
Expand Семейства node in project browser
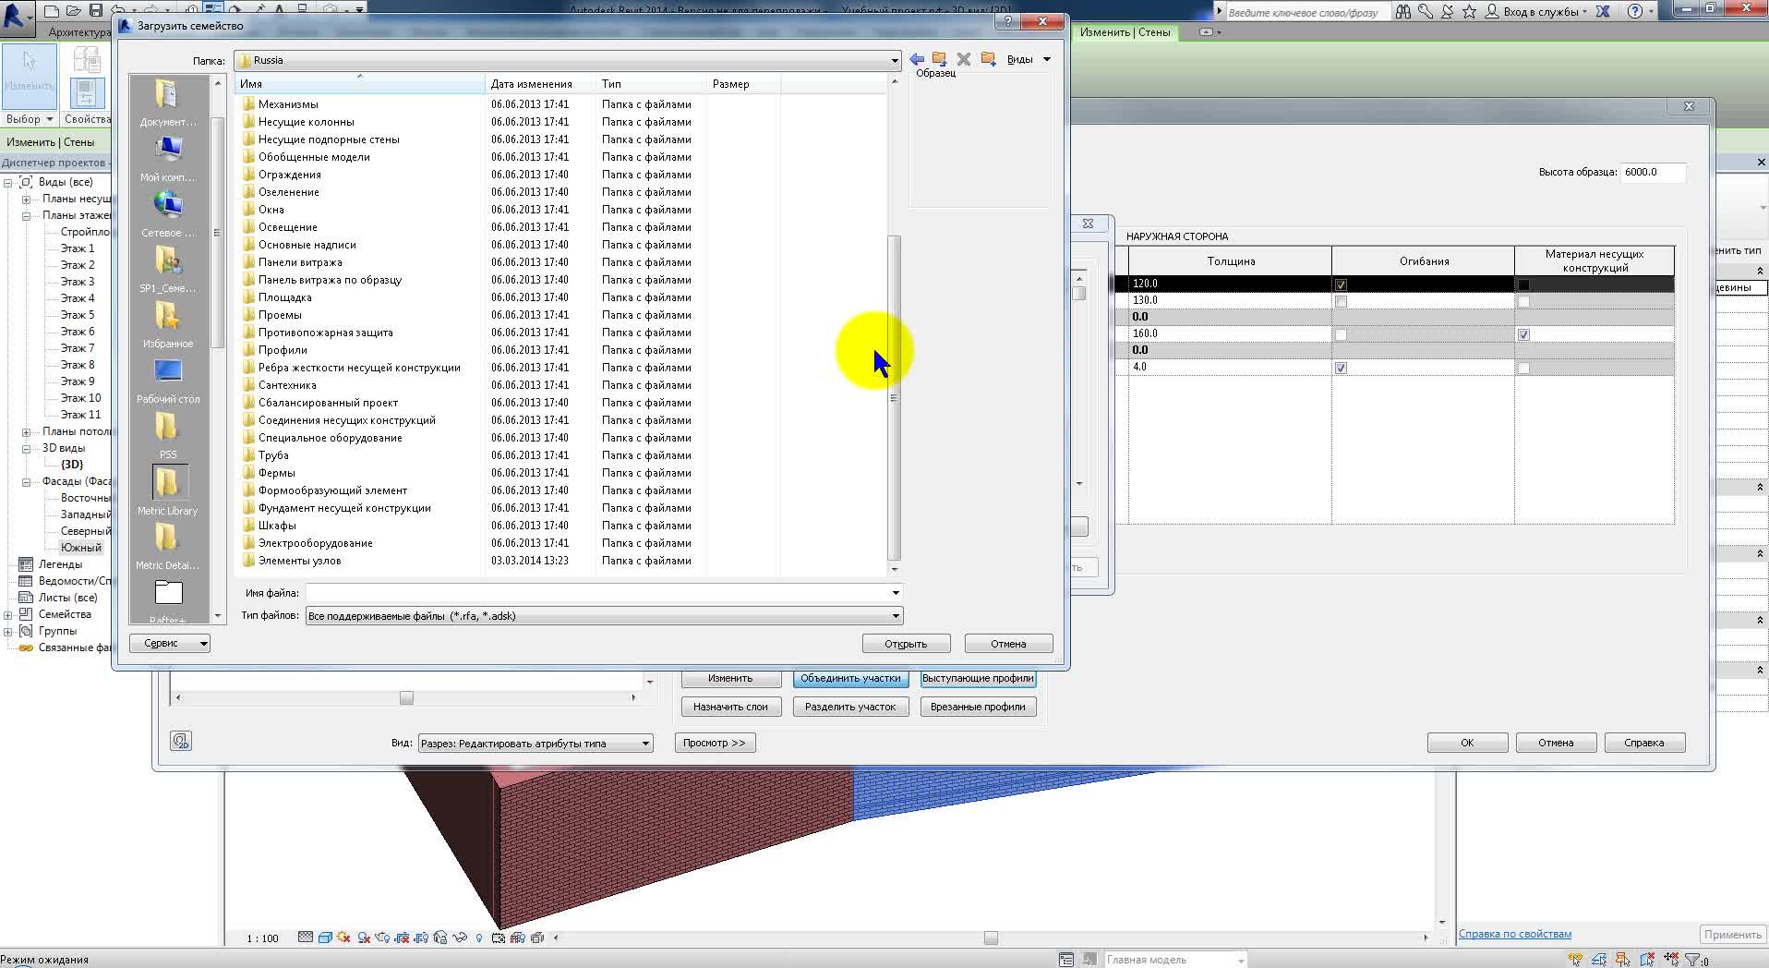(x=8, y=614)
